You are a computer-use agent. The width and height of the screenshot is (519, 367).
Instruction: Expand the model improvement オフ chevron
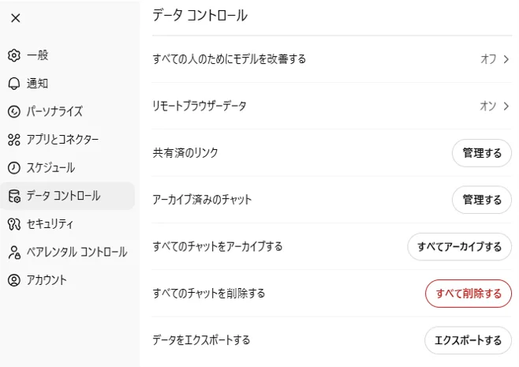click(x=506, y=58)
